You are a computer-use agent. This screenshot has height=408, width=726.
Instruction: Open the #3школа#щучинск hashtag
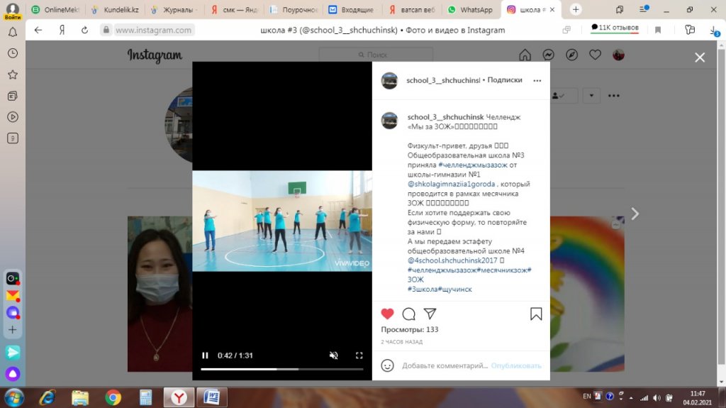click(x=440, y=289)
